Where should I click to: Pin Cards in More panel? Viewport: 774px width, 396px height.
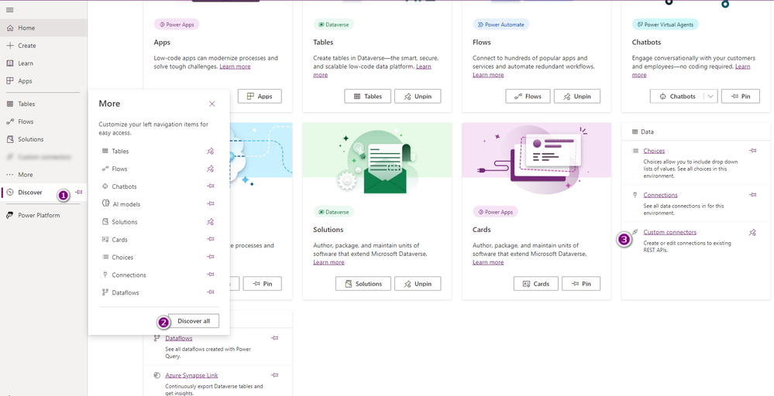point(210,239)
